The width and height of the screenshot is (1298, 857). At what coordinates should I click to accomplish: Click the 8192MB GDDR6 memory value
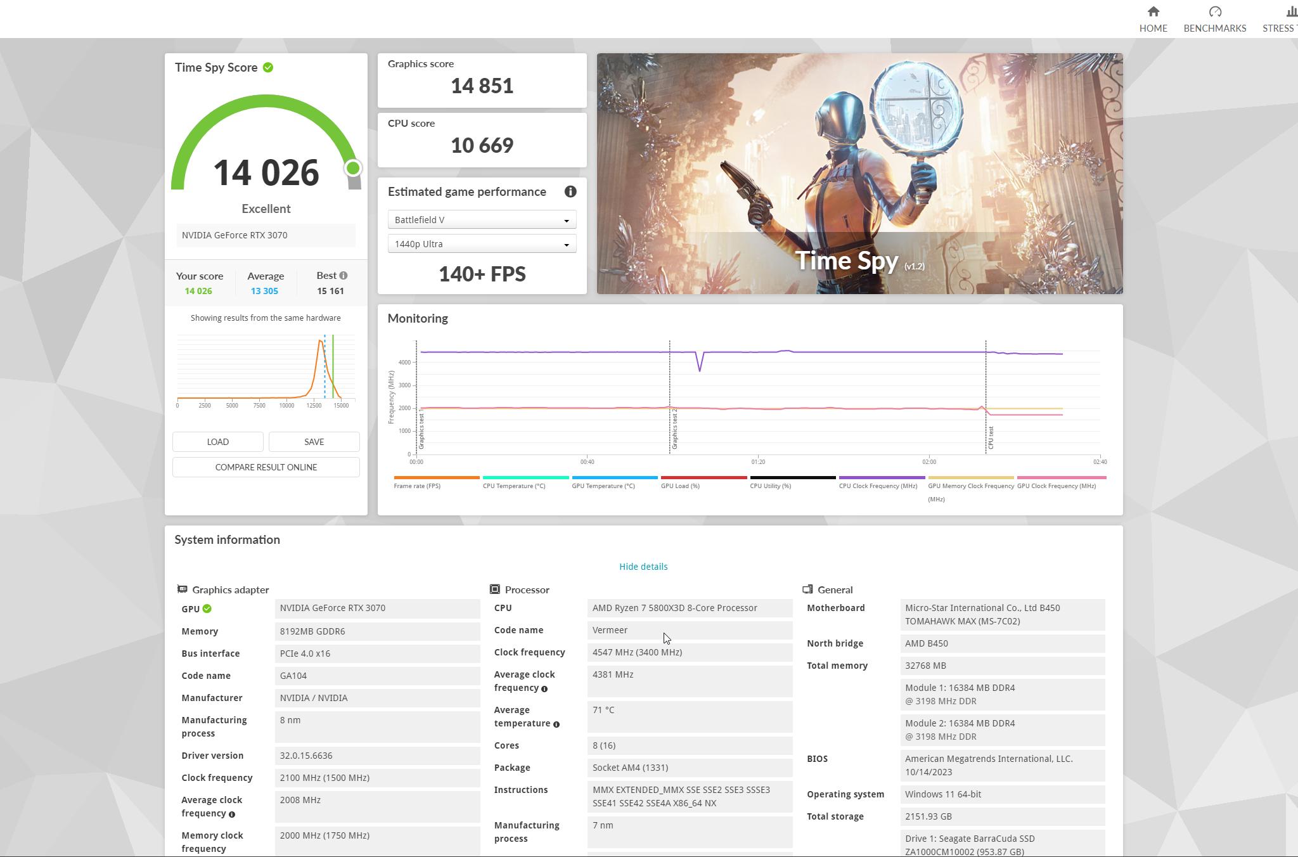pyautogui.click(x=377, y=631)
